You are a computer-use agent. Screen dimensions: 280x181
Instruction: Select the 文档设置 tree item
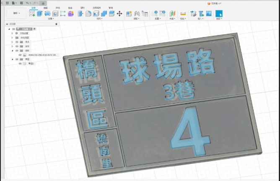[24, 33]
